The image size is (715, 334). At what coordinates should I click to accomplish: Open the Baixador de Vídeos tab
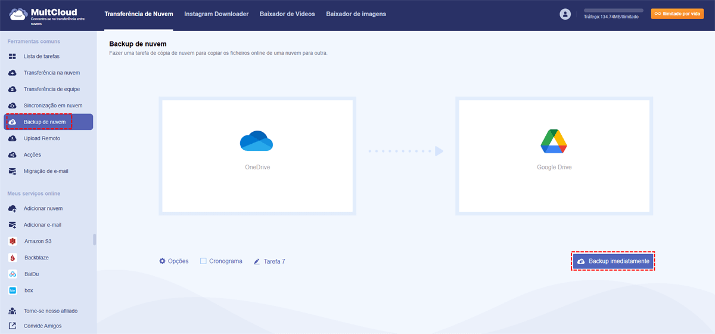point(287,14)
